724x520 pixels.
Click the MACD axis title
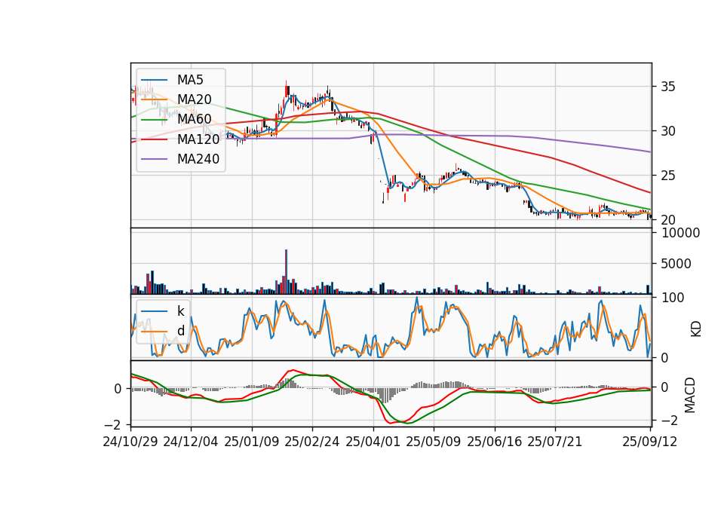[x=690, y=395]
